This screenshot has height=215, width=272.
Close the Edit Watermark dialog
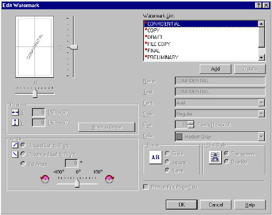[267, 5]
